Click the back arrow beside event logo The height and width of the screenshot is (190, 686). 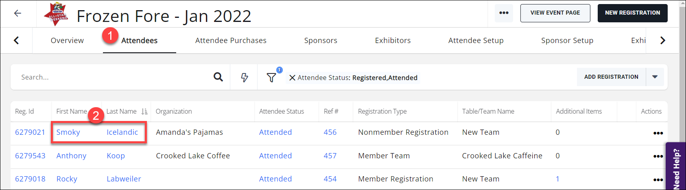click(17, 13)
